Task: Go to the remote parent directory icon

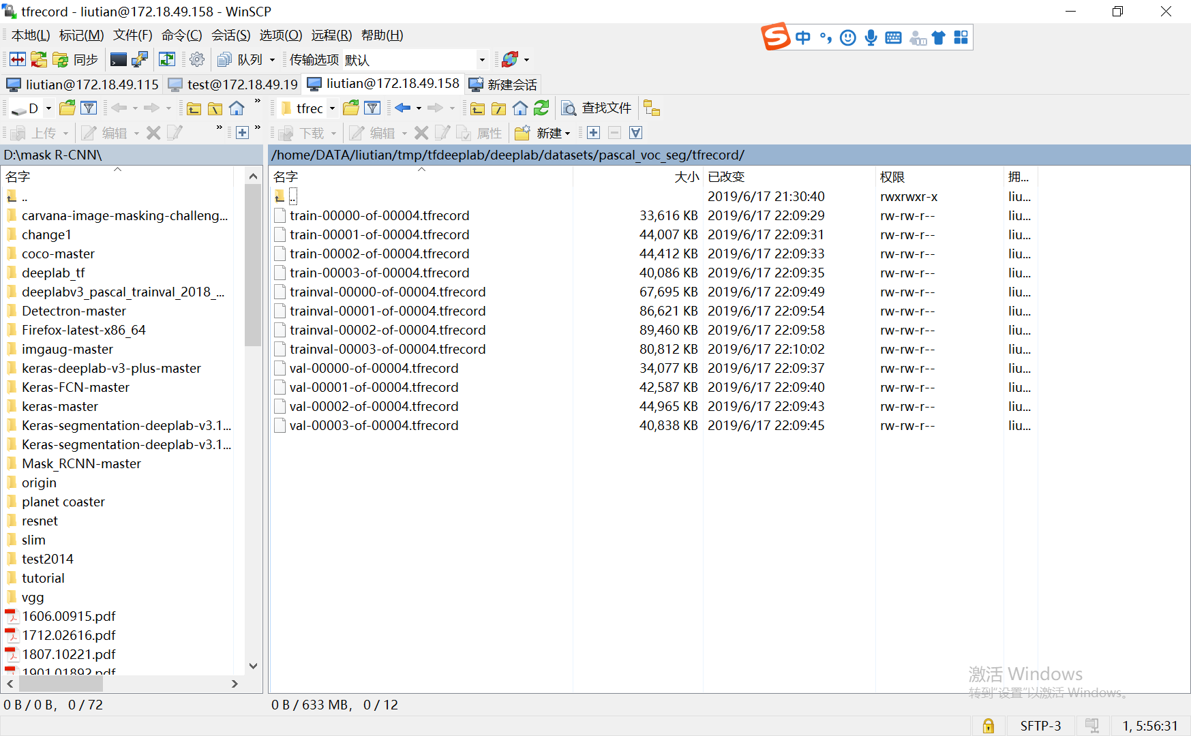Action: point(477,108)
